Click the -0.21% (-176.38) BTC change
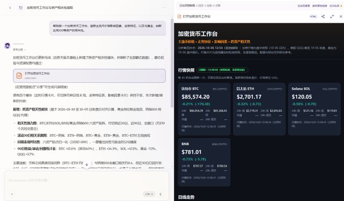This screenshot has width=344, height=201. coord(196,104)
